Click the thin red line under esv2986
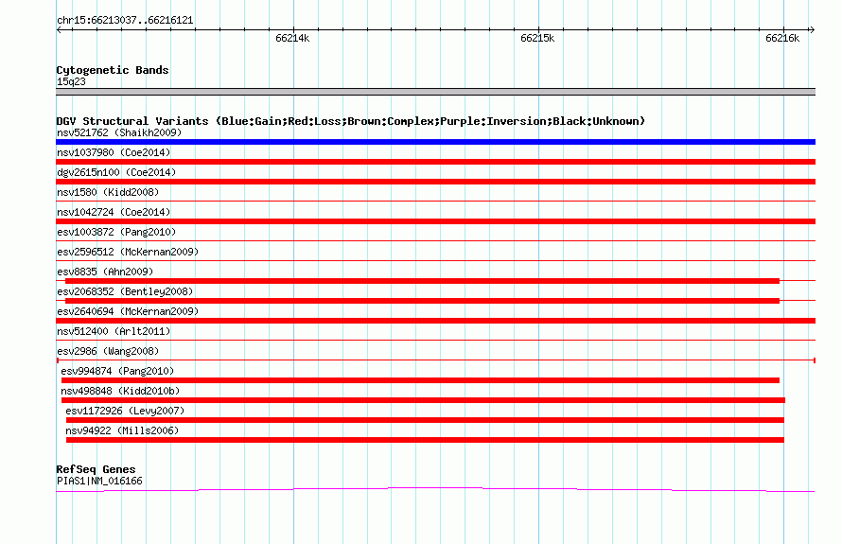The image size is (842, 544). pyautogui.click(x=435, y=360)
